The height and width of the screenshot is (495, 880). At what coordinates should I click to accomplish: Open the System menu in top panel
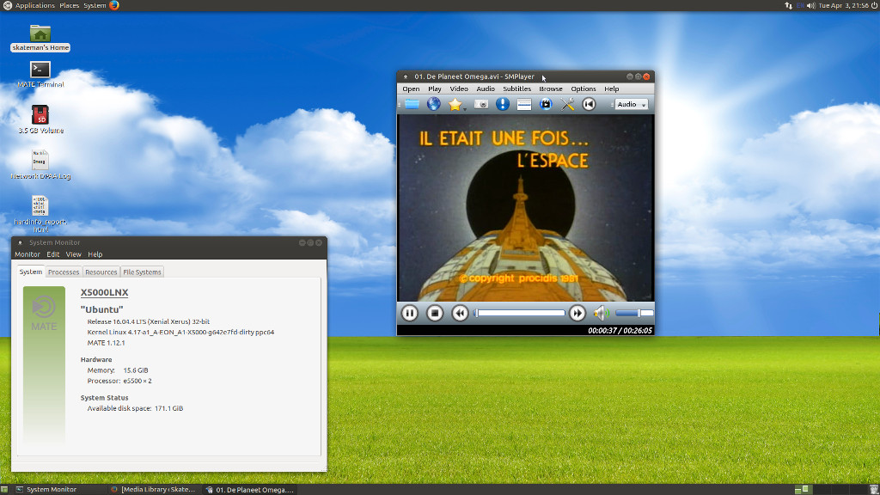tap(95, 6)
